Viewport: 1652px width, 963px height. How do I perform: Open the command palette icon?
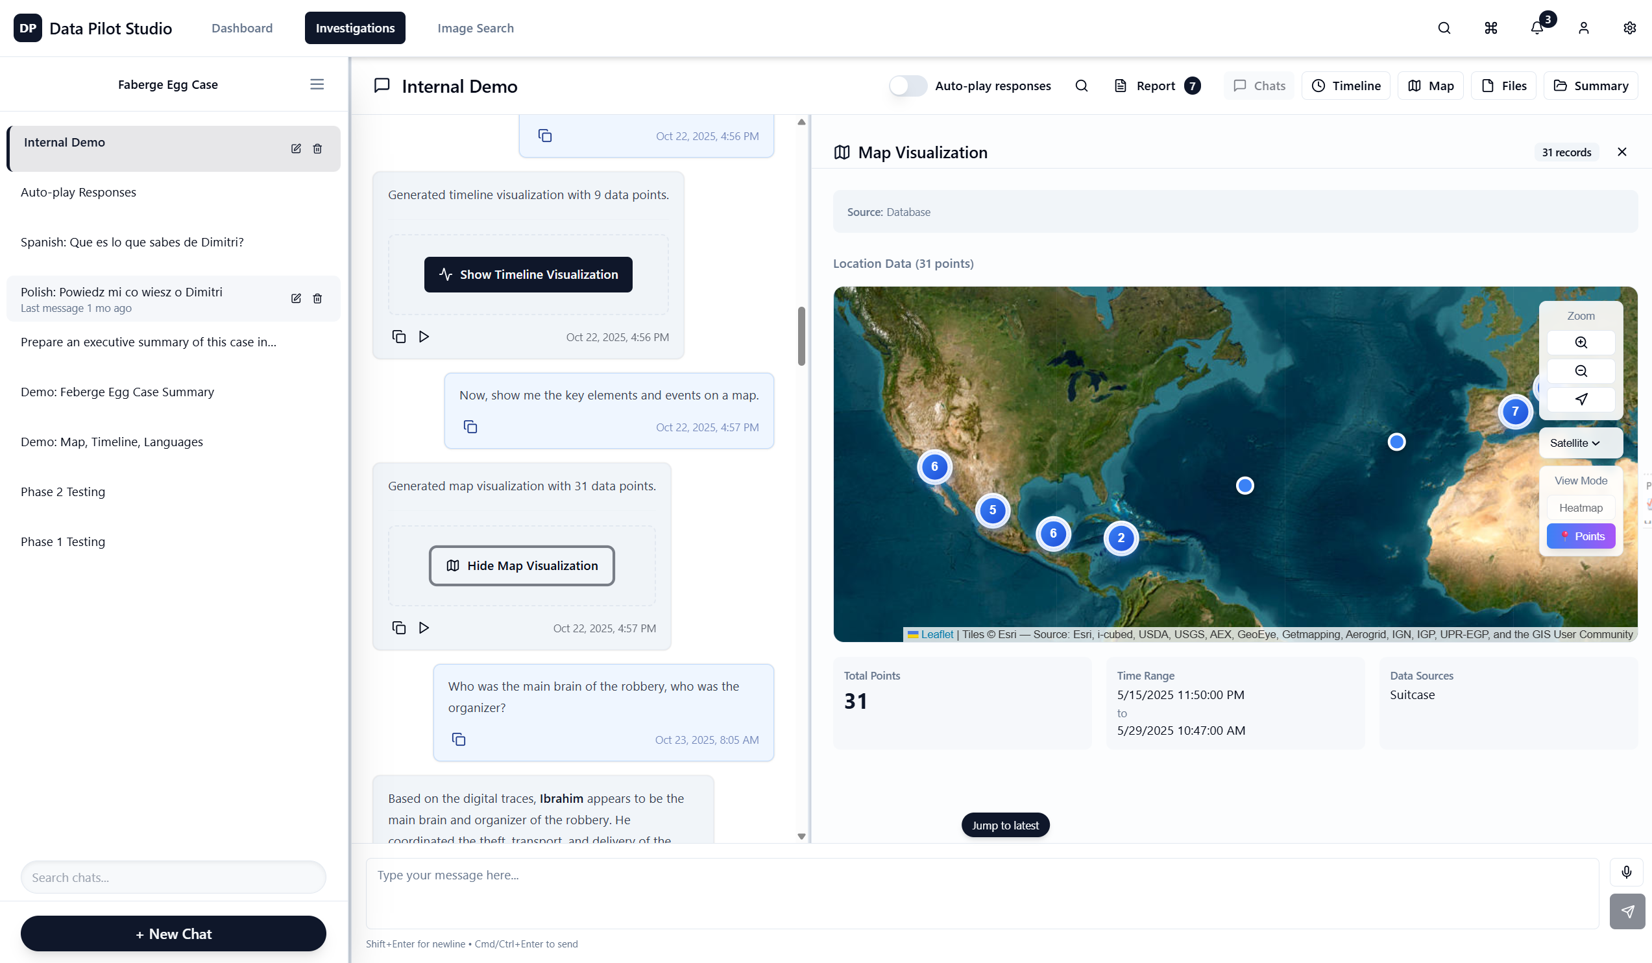[1490, 28]
